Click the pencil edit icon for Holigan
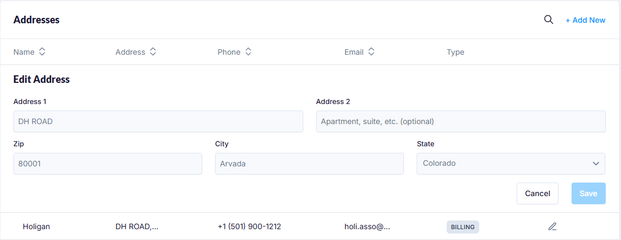 553,226
